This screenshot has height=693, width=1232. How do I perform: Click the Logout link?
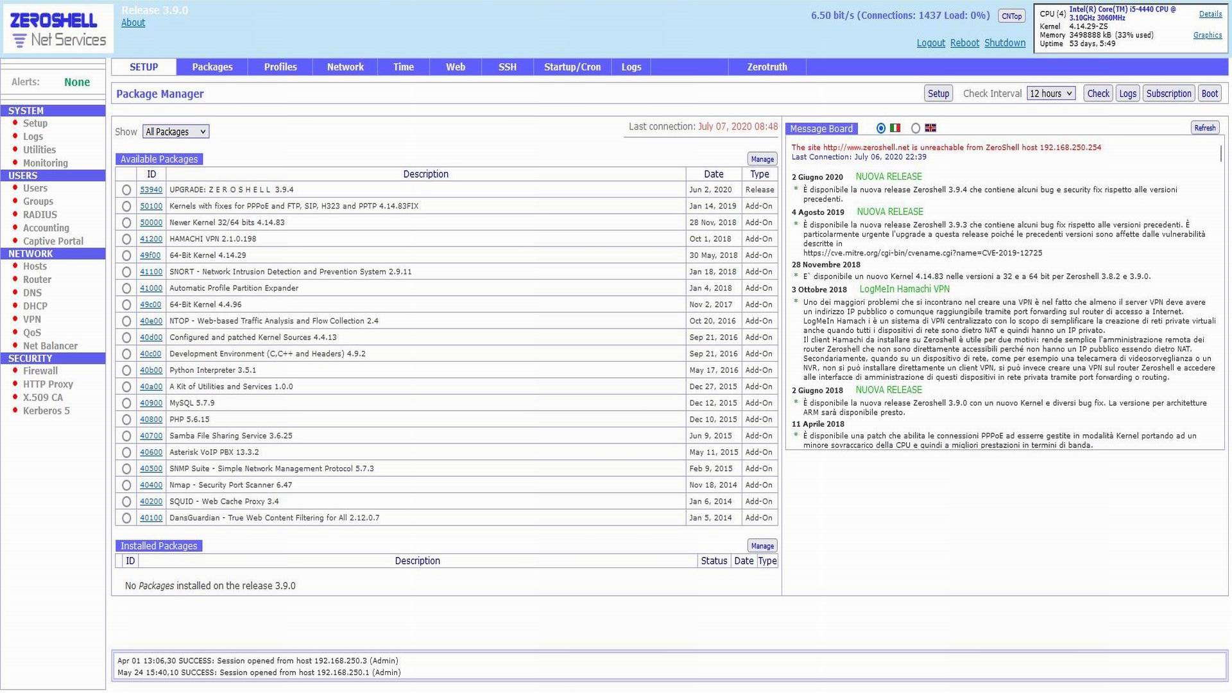pos(930,43)
